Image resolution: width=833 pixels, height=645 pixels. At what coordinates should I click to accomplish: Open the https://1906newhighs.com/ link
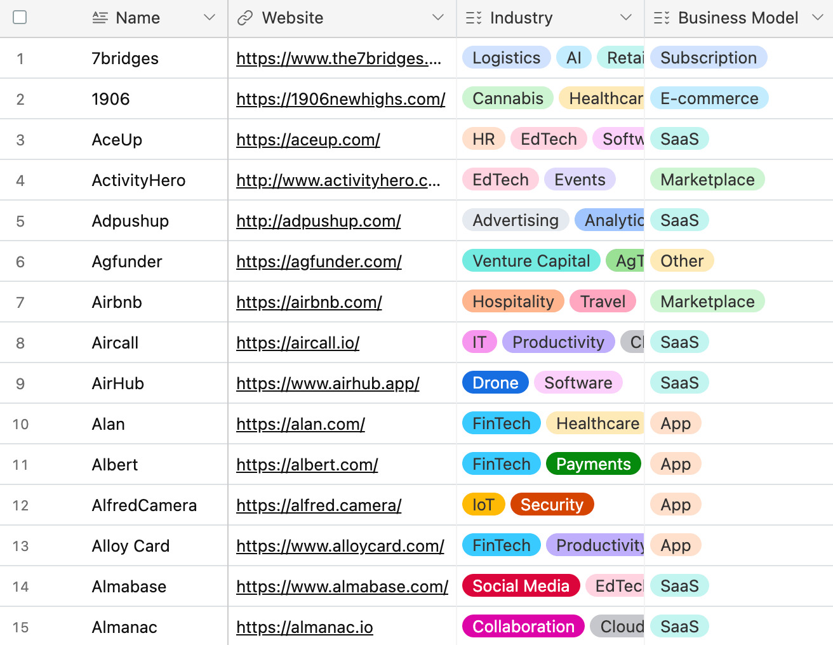click(341, 99)
